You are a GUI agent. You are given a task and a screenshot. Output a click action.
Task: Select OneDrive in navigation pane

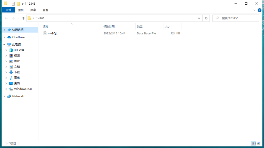19,37
